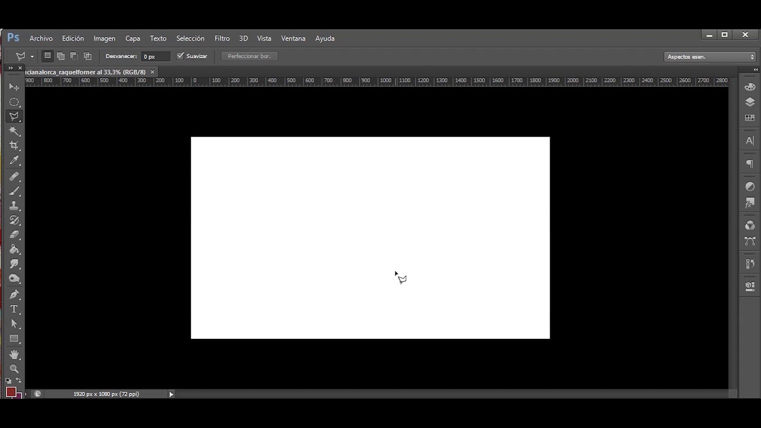This screenshot has width=761, height=428.
Task: Open the Character panel icon
Action: click(750, 141)
